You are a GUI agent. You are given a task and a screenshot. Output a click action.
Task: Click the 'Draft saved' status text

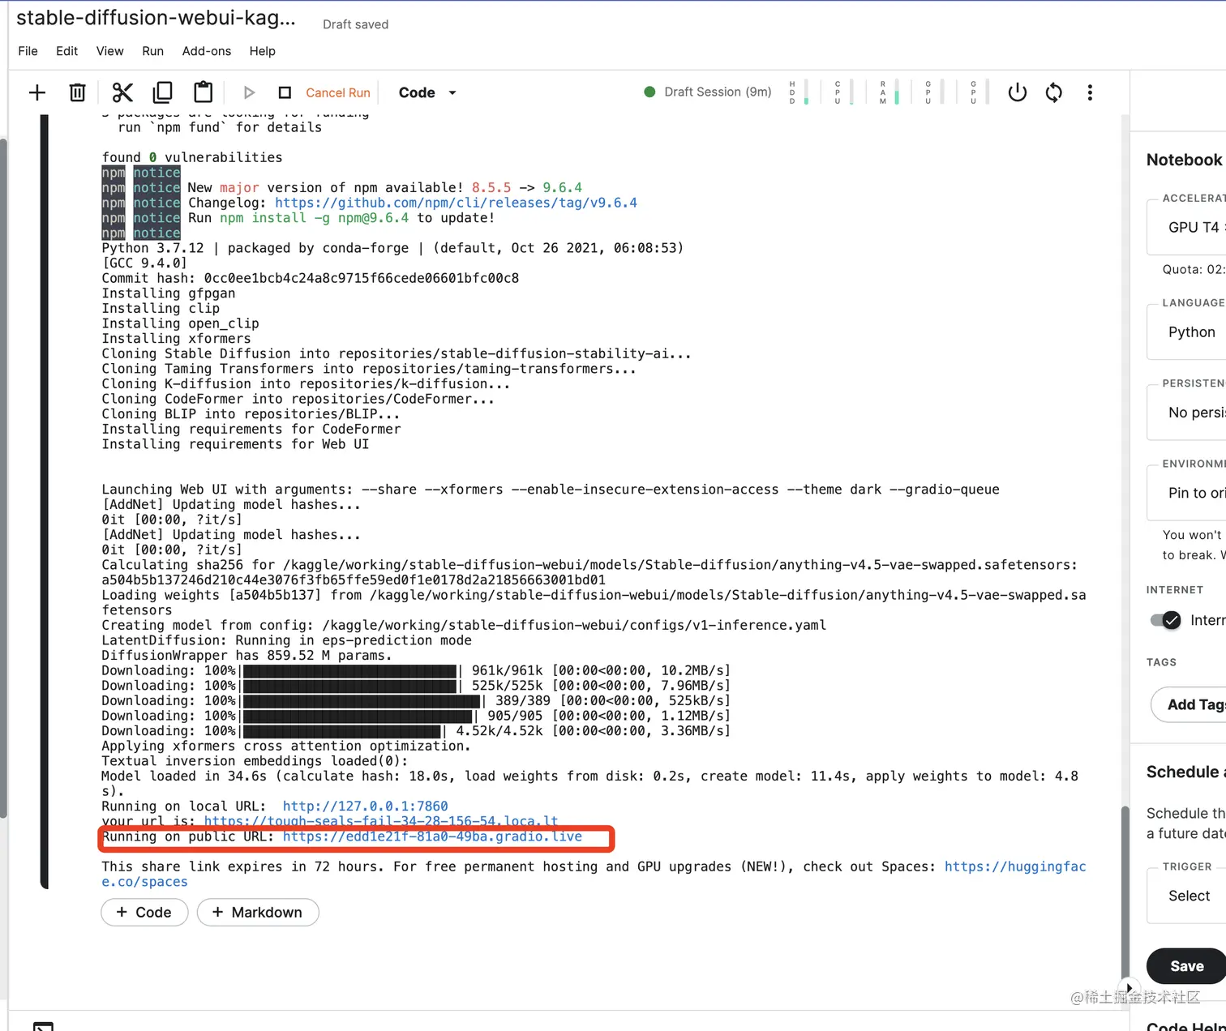click(x=355, y=24)
